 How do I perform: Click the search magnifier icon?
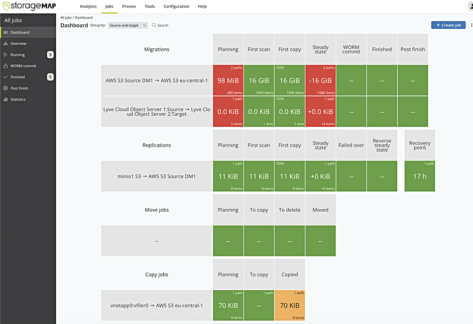154,25
